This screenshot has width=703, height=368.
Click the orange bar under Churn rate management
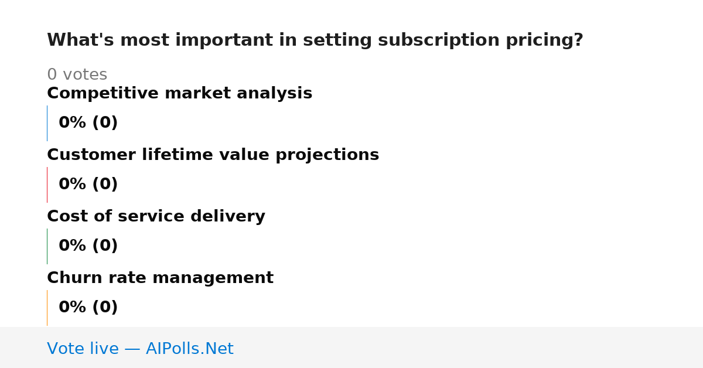tap(47, 308)
